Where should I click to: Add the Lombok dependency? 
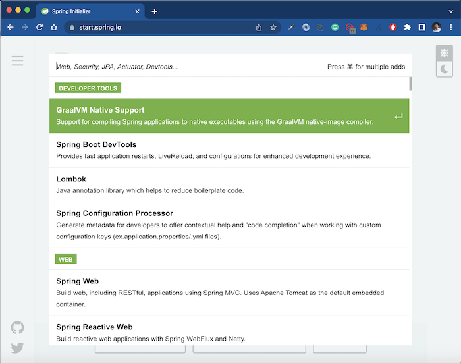(229, 184)
